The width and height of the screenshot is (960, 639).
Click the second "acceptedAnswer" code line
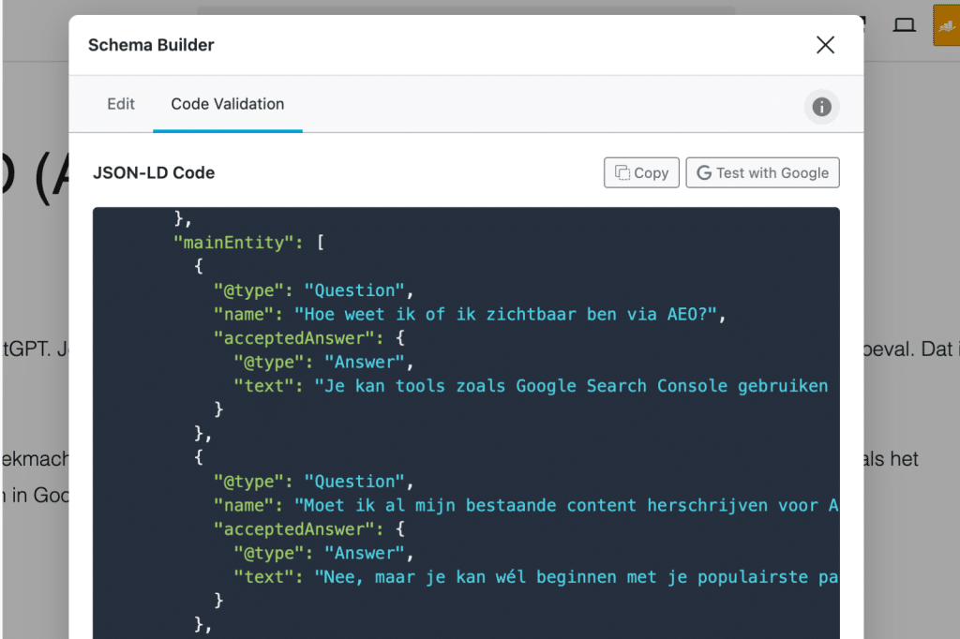pos(309,529)
